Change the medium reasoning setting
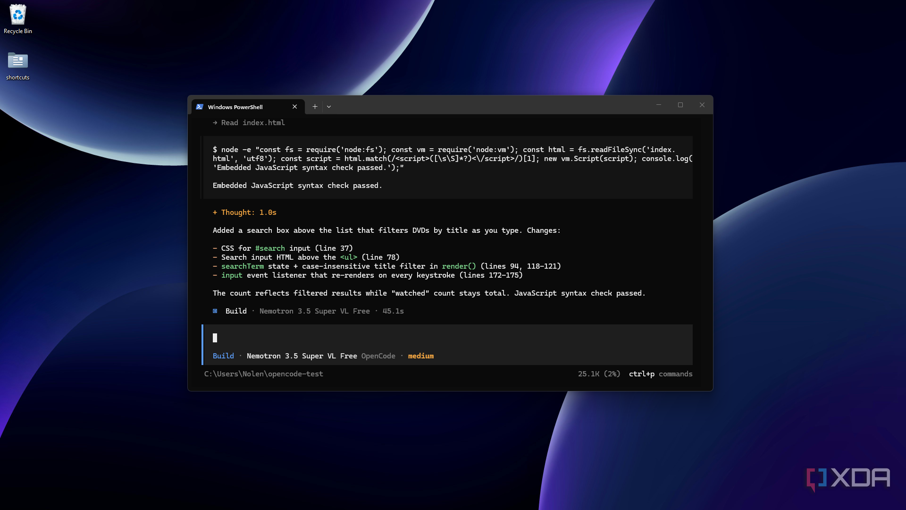 (421, 356)
